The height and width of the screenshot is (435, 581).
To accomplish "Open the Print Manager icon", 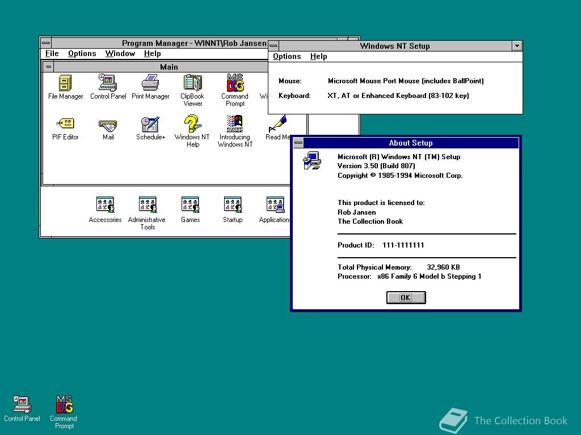I will 150,83.
